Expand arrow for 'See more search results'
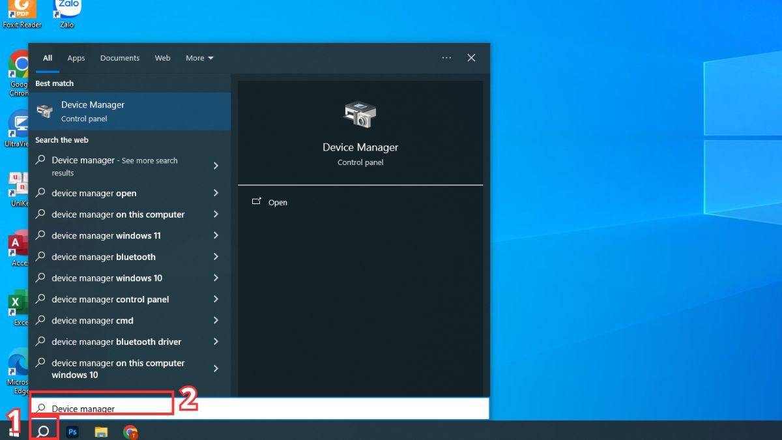 tap(216, 166)
